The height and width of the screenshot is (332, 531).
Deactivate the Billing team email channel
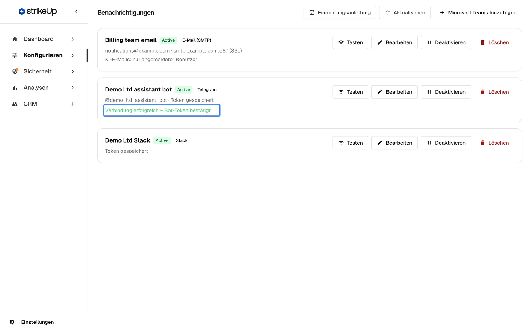[446, 42]
